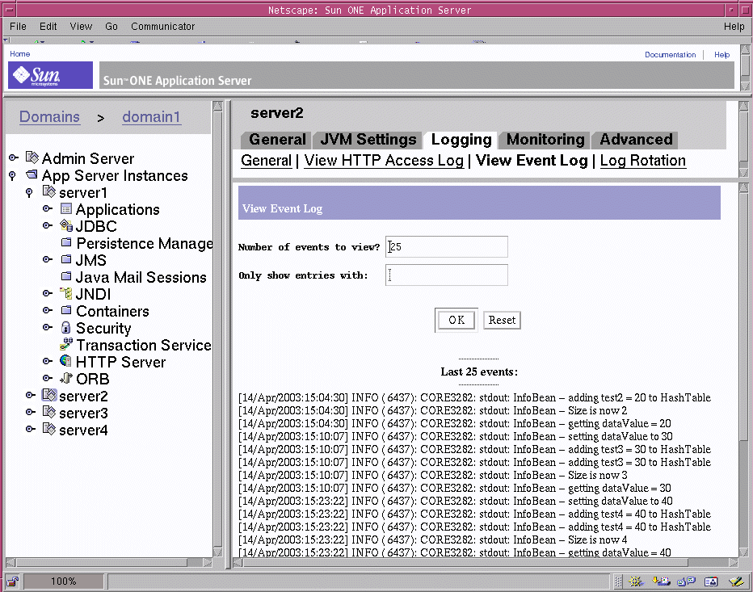Click the server4 instance icon

49,429
